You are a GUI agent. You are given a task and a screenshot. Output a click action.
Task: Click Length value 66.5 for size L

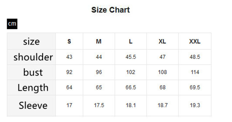[x=131, y=88]
